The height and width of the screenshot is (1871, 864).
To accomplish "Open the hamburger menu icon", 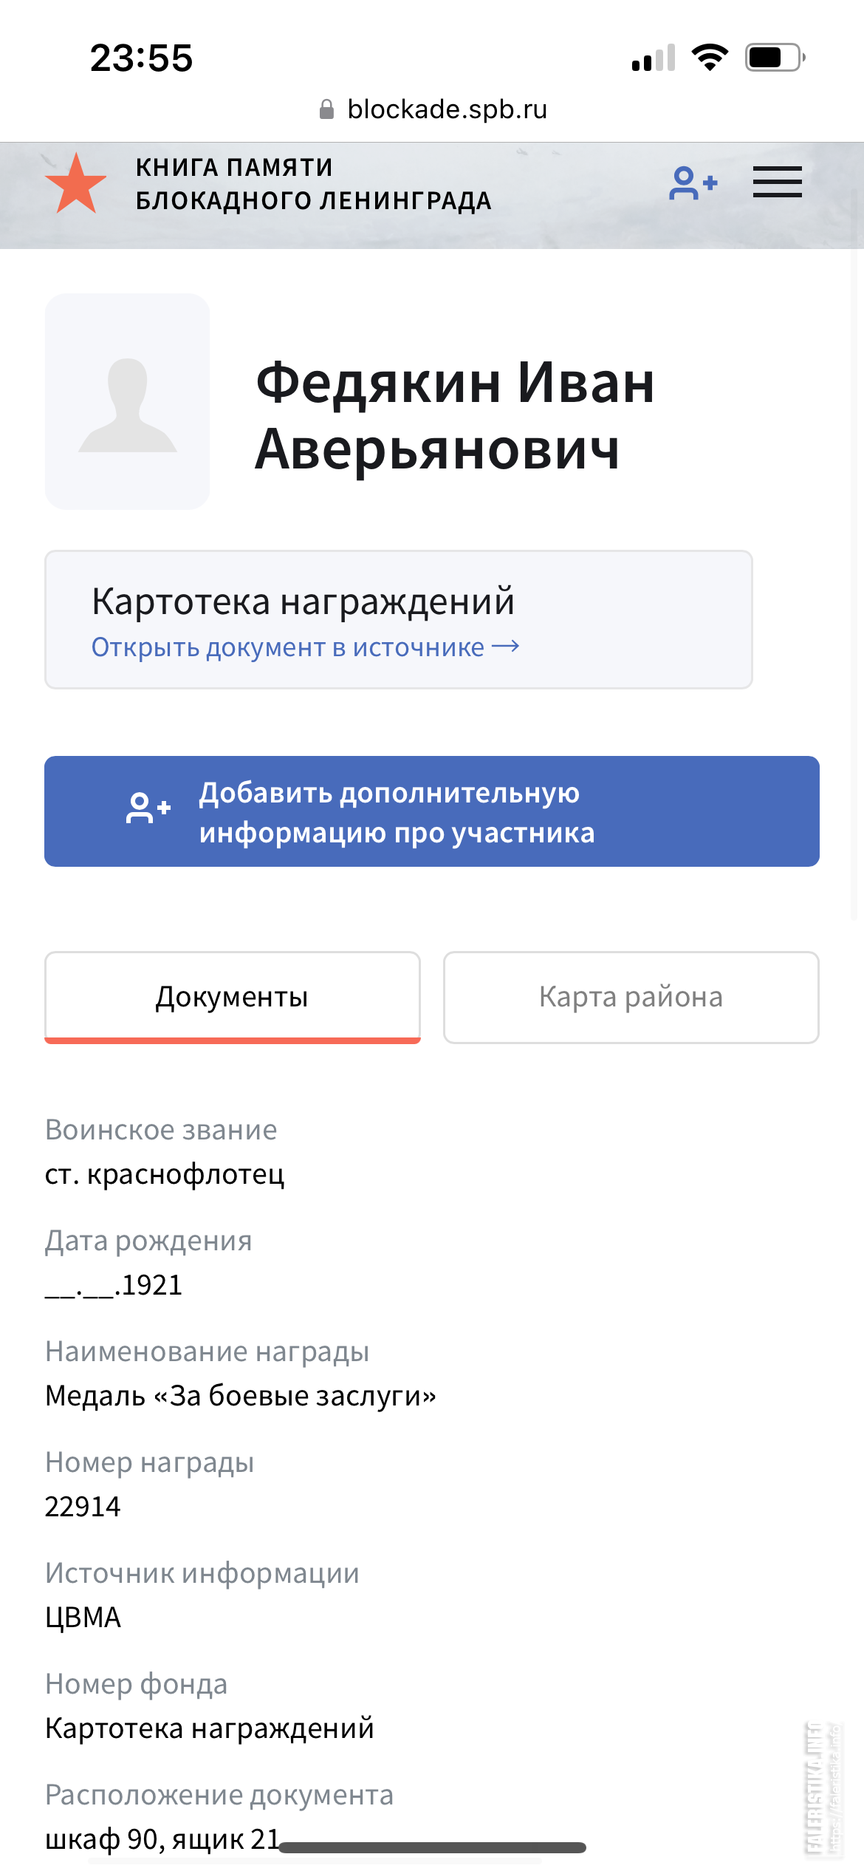I will [777, 182].
